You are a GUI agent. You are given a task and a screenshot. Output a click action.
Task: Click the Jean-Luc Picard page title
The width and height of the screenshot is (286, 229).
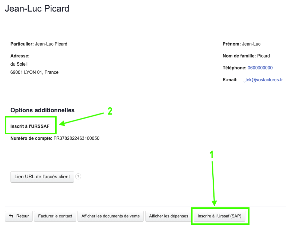pos(37,9)
